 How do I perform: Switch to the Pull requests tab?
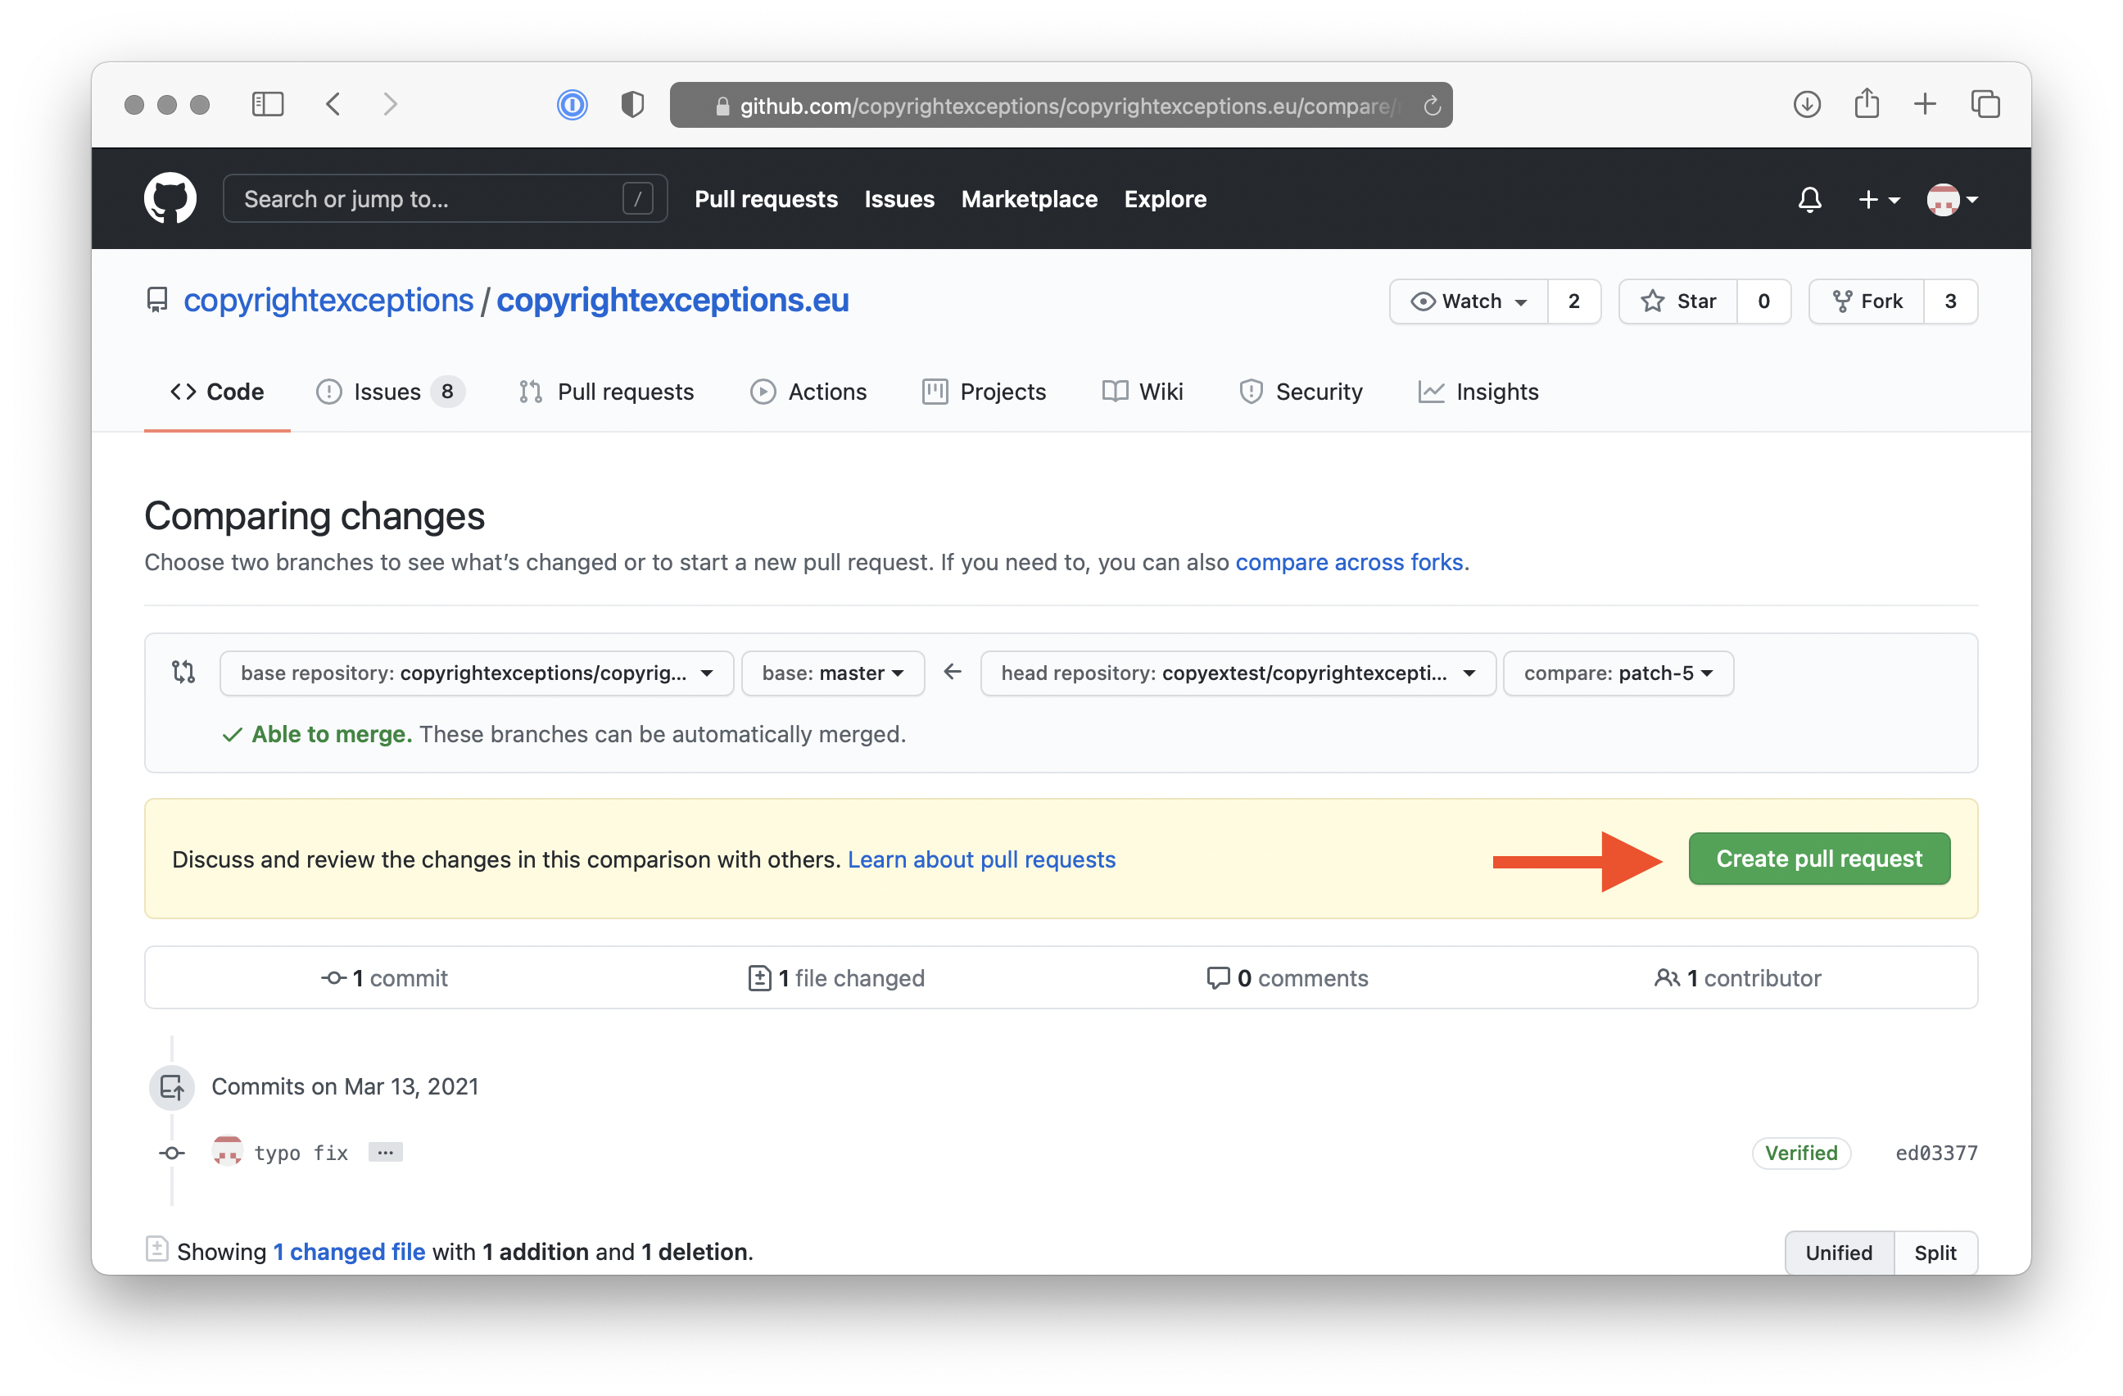pos(626,391)
